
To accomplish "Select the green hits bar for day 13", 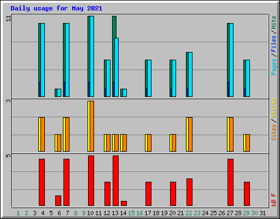I will click(x=114, y=27).
